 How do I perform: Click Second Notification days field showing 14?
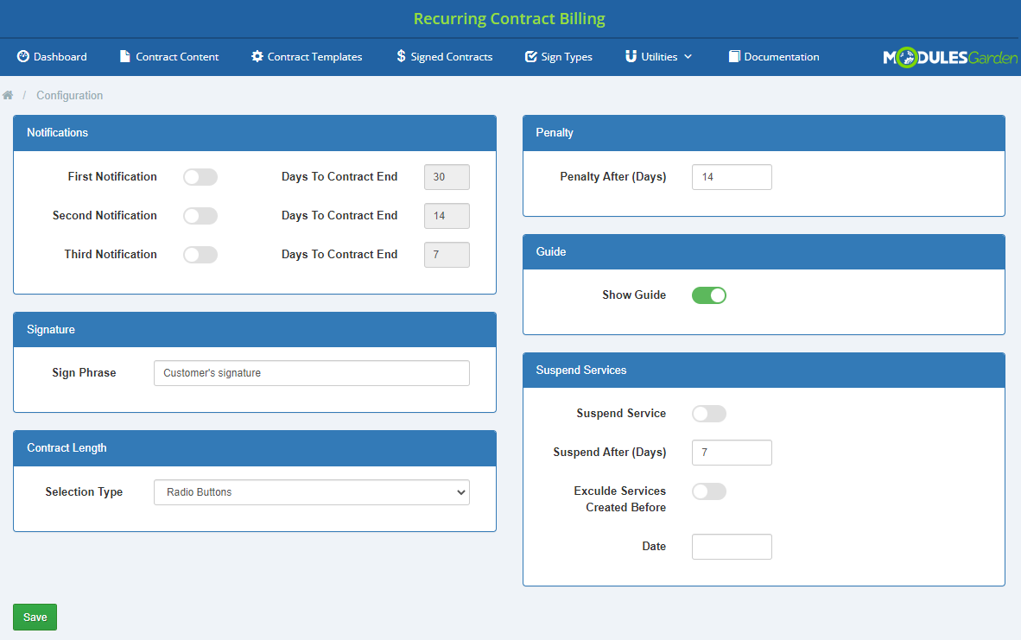coord(447,216)
